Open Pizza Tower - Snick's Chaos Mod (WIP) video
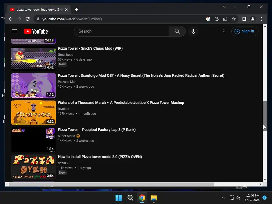Viewport: 272px width, 204px height. click(90, 48)
